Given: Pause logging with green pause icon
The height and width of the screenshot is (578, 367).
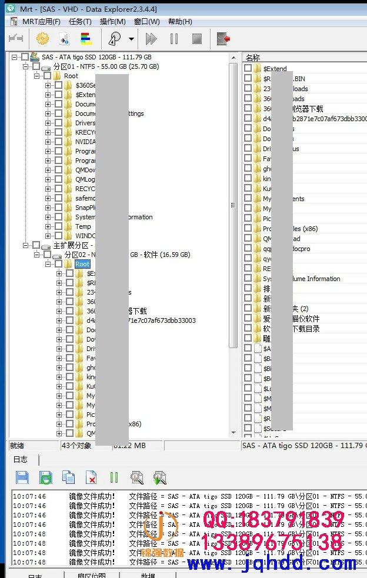Looking at the screenshot, I should coord(114,477).
